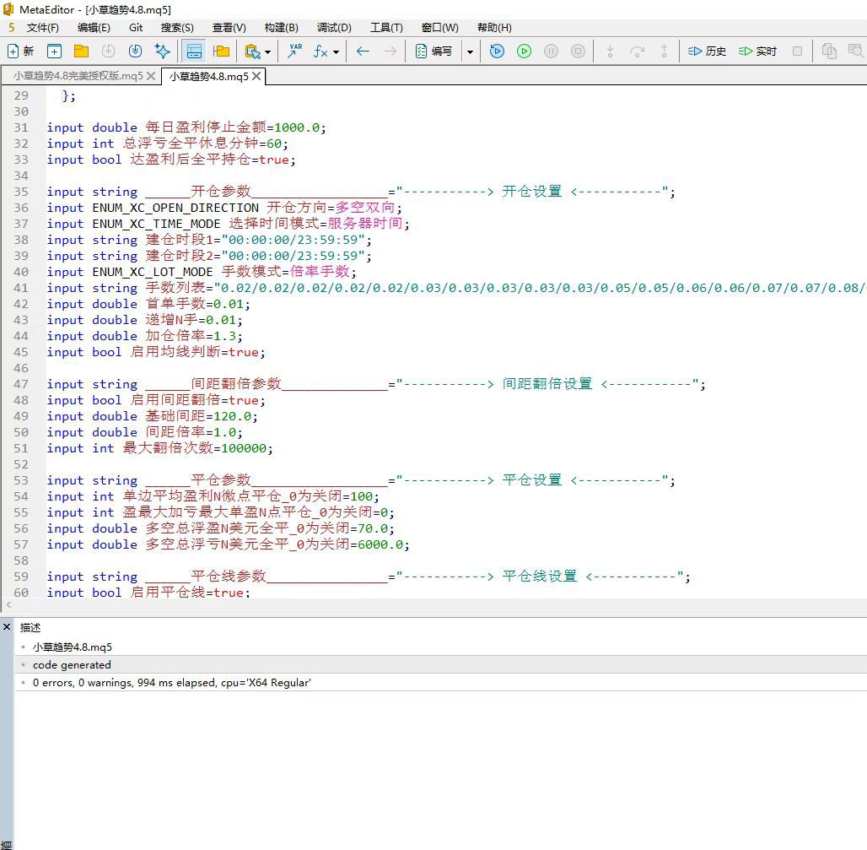The image size is (867, 850).
Task: Close the 小草趋势4.8完美授权版.mq5 tab
Action: (x=151, y=76)
